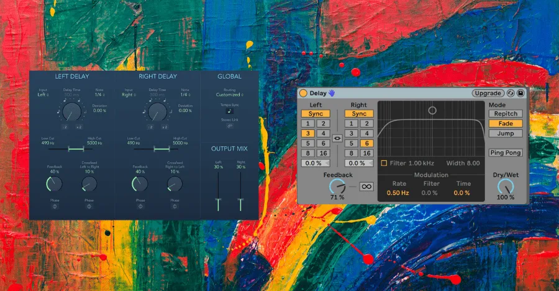Click the Left Delay double time x2 button
The width and height of the screenshot is (559, 291).
pyautogui.click(x=79, y=127)
